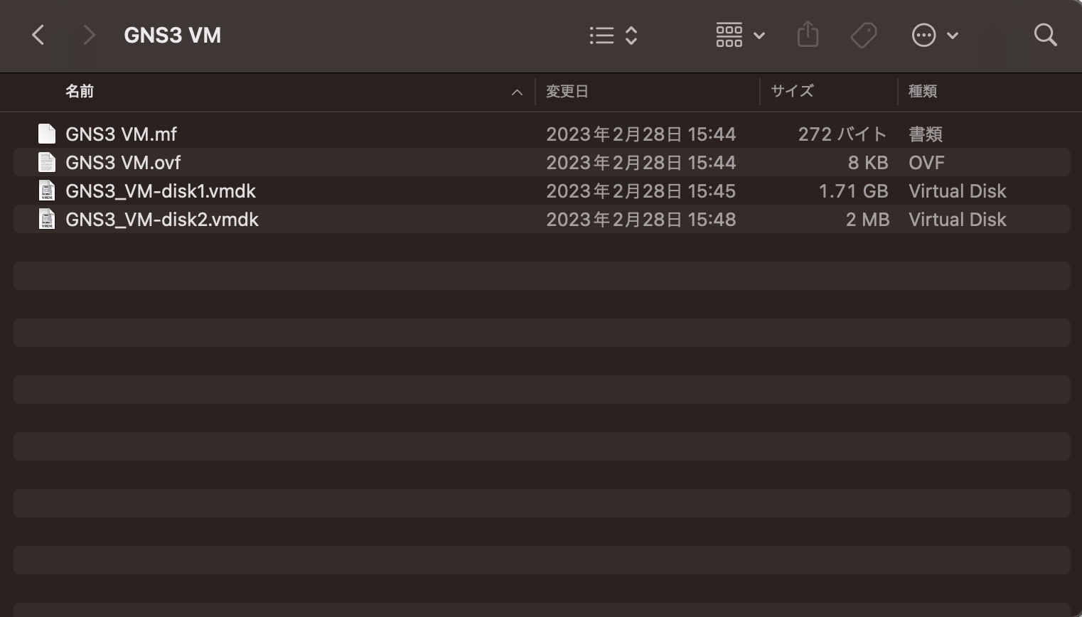Click the Tags toolbar icon
The height and width of the screenshot is (617, 1082).
tap(863, 35)
